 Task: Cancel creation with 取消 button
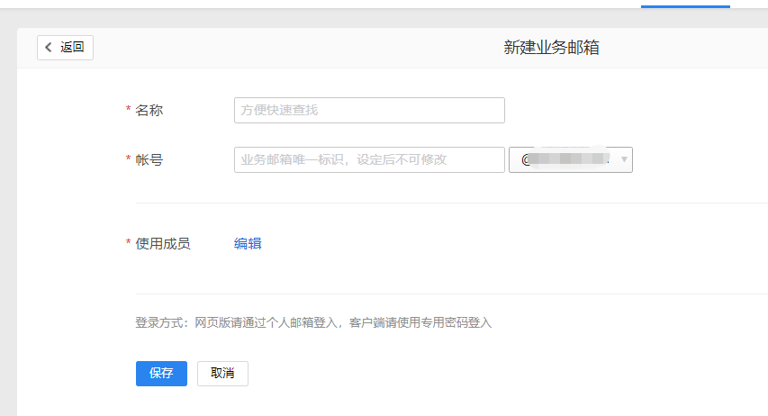[x=222, y=374]
